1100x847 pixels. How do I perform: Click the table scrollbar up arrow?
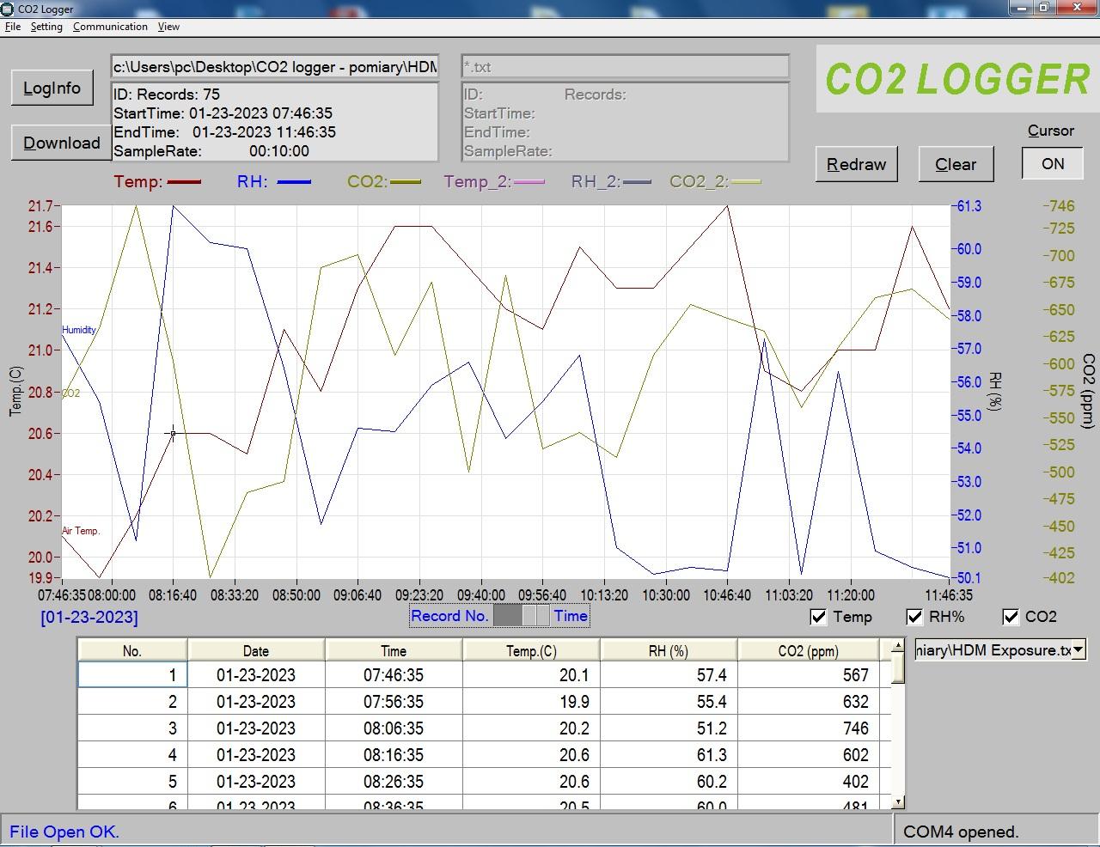[x=898, y=646]
